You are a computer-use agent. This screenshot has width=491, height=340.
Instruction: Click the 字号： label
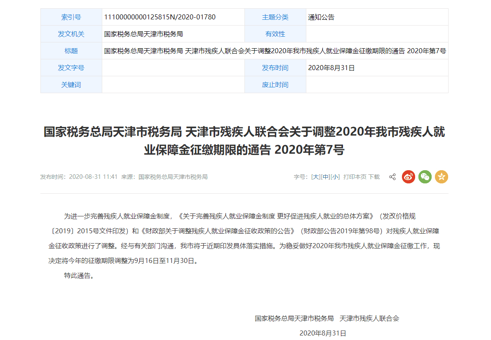point(301,177)
